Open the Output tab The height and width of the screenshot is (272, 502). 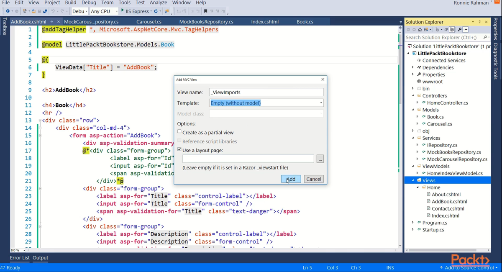click(x=40, y=258)
